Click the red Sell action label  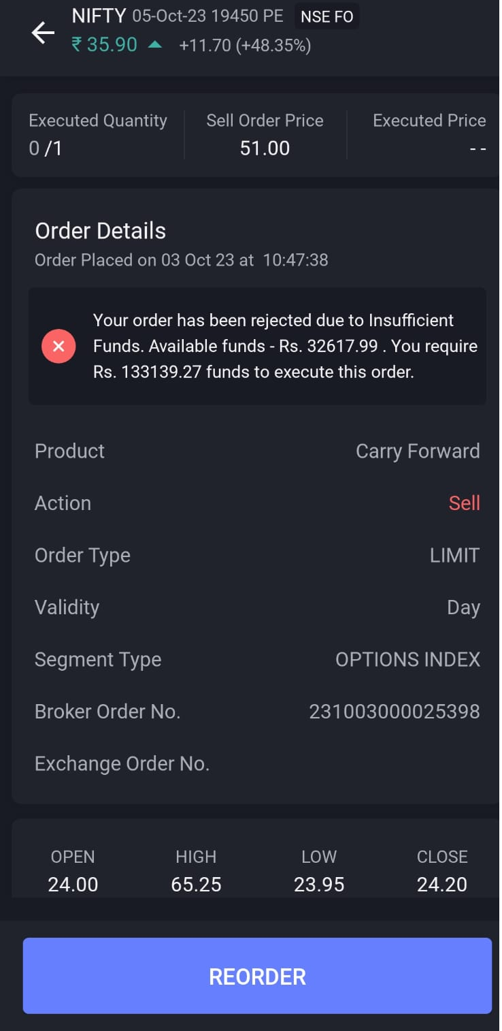point(464,503)
